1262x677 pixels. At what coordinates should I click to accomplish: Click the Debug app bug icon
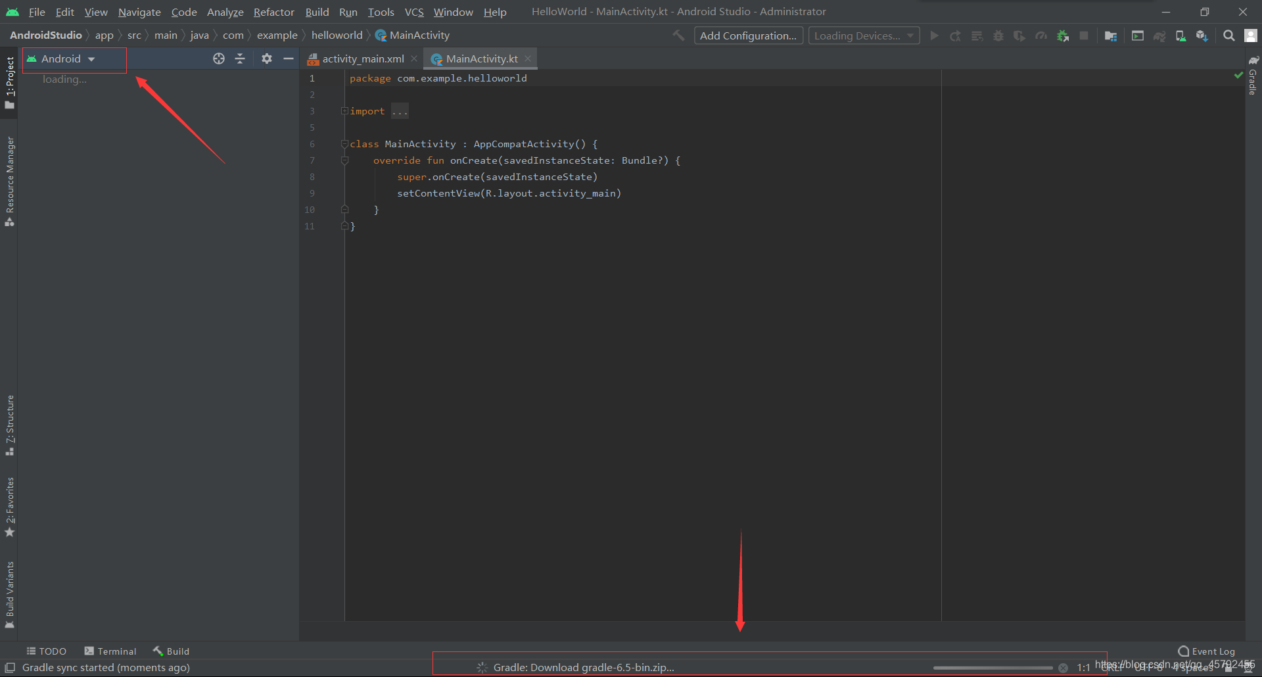pos(998,35)
